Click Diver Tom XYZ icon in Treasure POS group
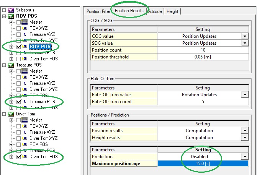 [x=25, y=89]
